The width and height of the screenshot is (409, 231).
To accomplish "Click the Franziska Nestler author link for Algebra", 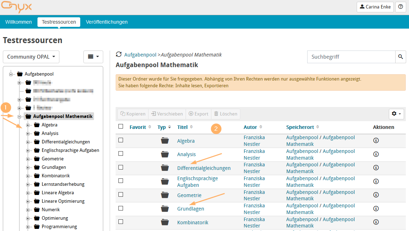I will pyautogui.click(x=254, y=140).
